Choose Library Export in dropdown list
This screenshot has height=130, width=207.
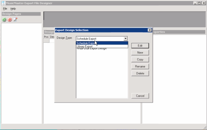click(x=102, y=46)
